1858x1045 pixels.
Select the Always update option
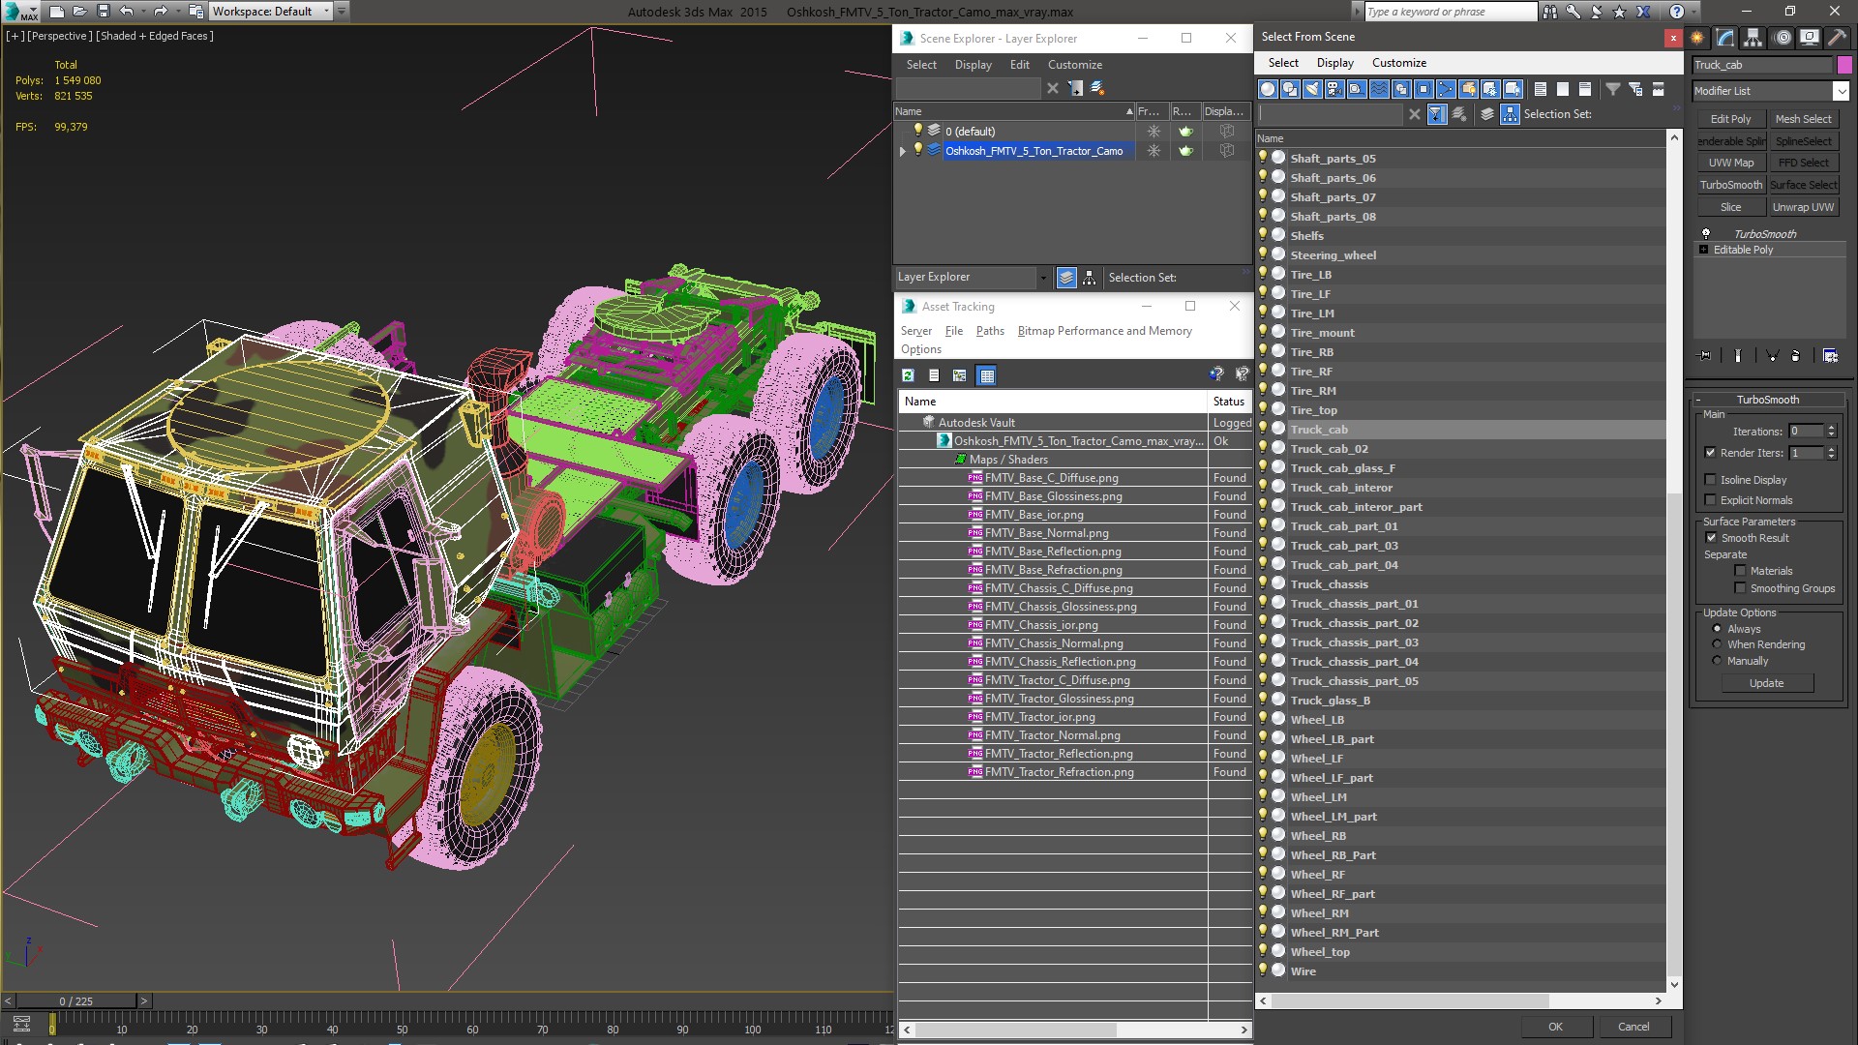(x=1718, y=629)
